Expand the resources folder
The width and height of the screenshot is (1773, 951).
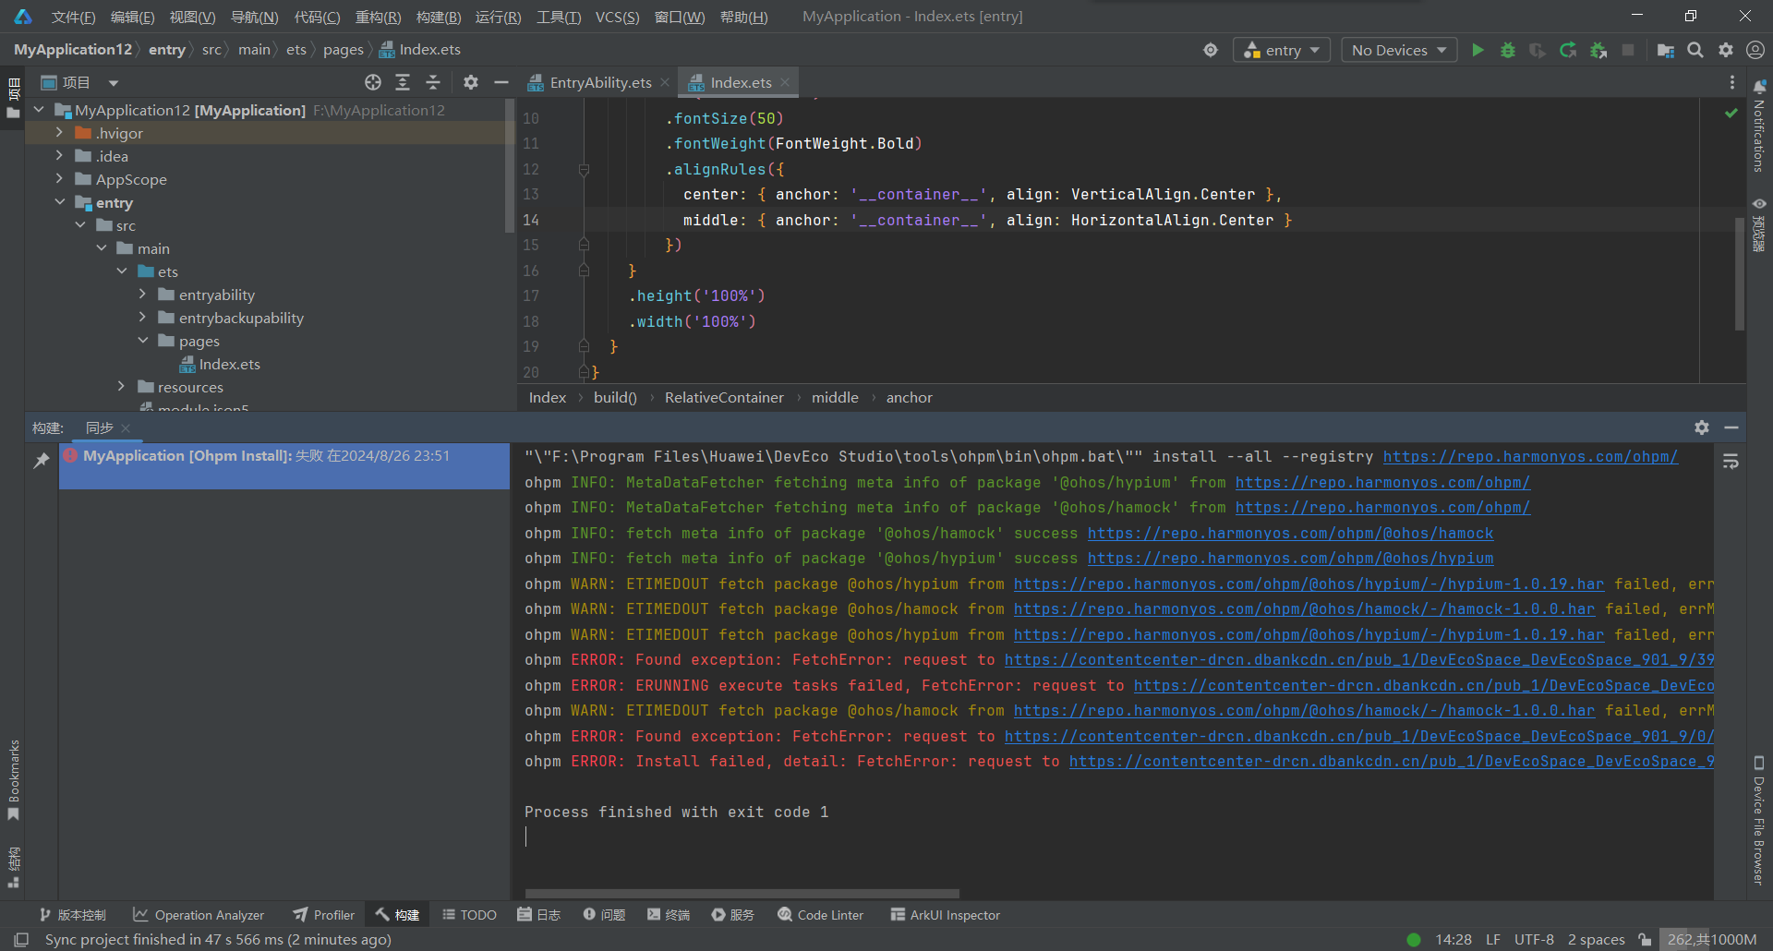coord(121,387)
